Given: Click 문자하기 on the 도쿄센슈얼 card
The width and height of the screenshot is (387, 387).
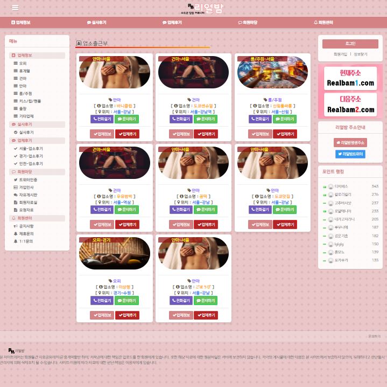Looking at the screenshot, I should click(x=206, y=119).
